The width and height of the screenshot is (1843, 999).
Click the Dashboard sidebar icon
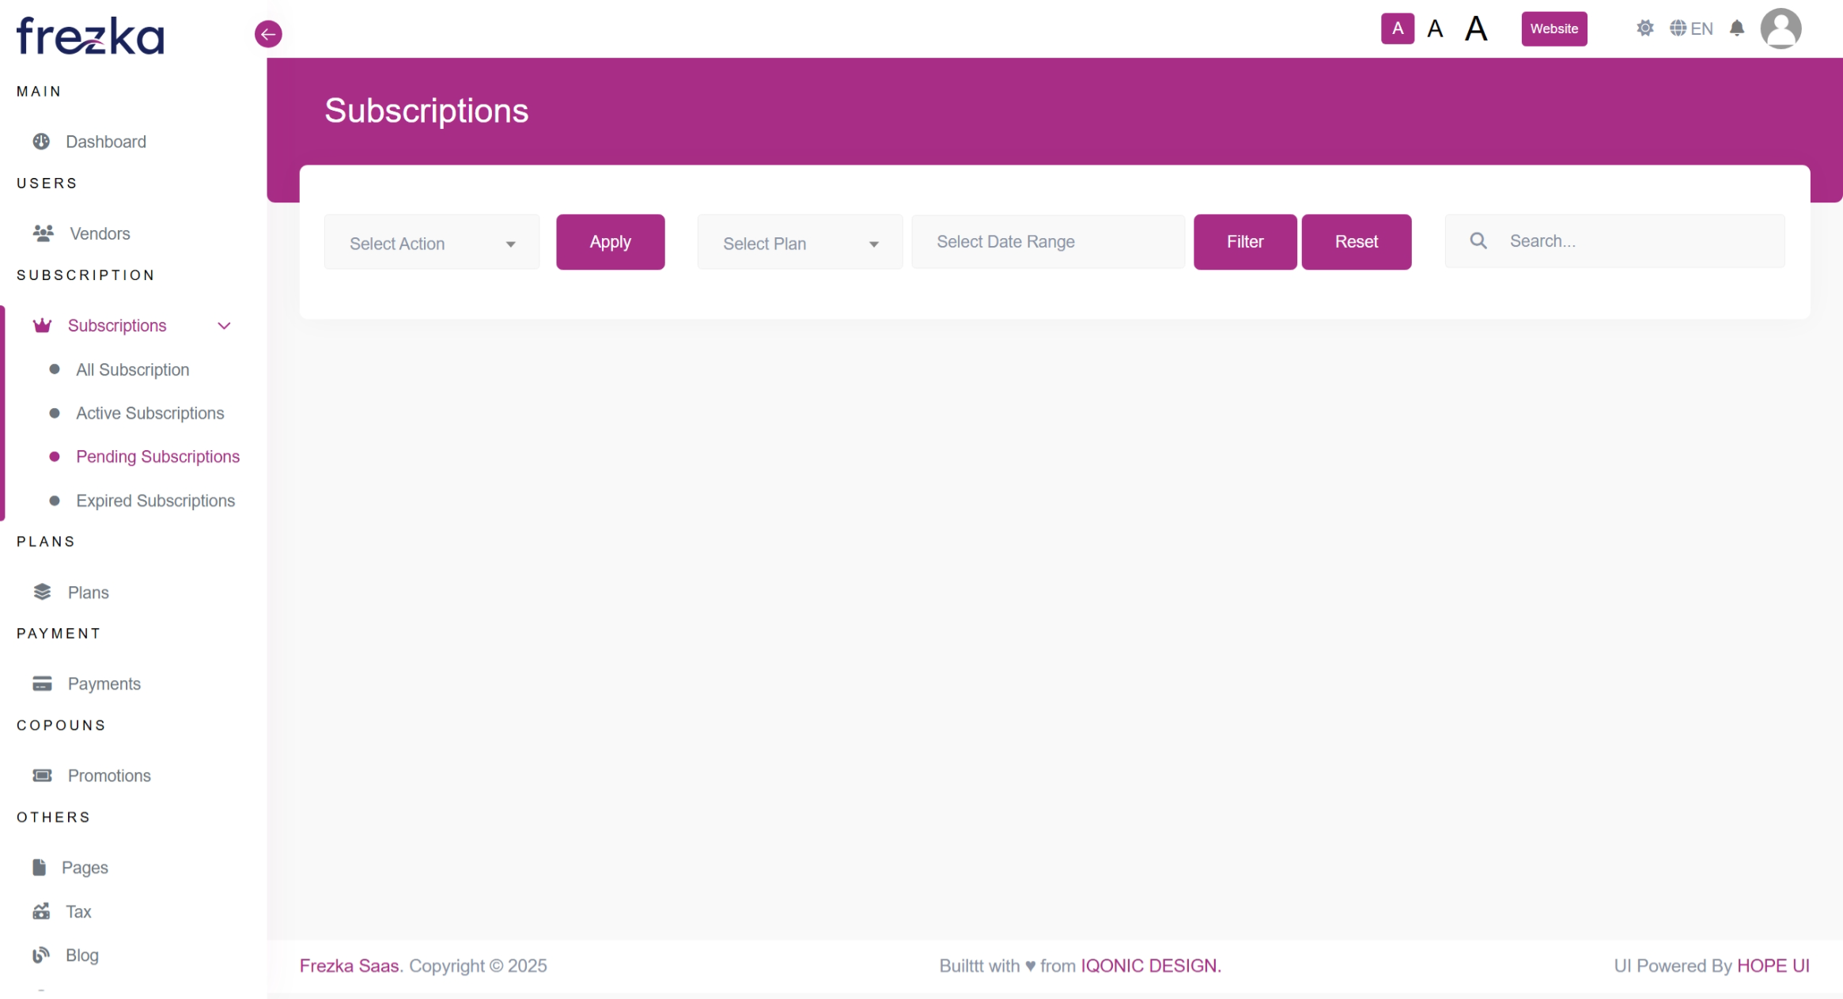pyautogui.click(x=41, y=142)
